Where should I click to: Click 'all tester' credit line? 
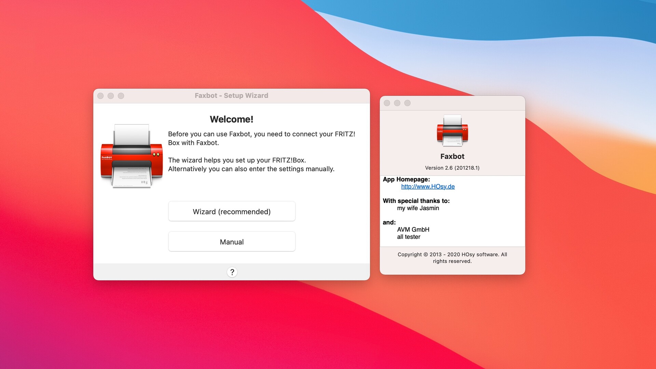pyautogui.click(x=409, y=237)
